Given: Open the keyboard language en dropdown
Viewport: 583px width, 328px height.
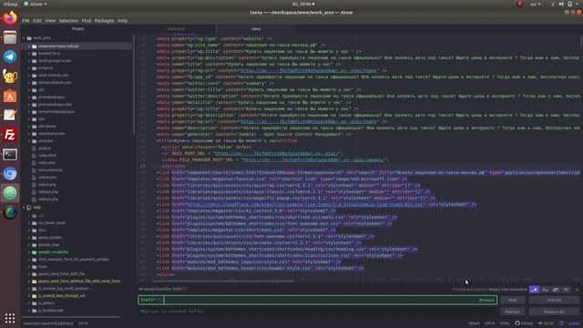Looking at the screenshot, I should pyautogui.click(x=536, y=4).
